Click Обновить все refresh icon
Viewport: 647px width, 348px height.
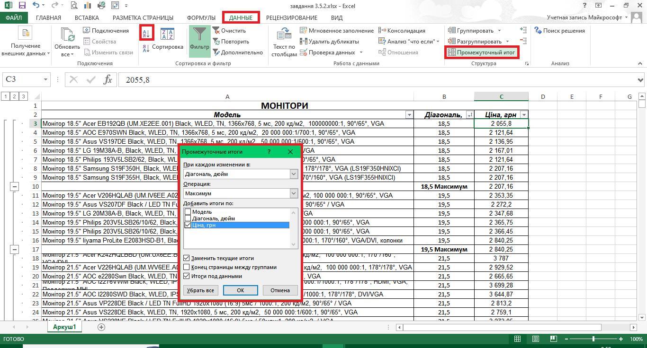(x=67, y=42)
